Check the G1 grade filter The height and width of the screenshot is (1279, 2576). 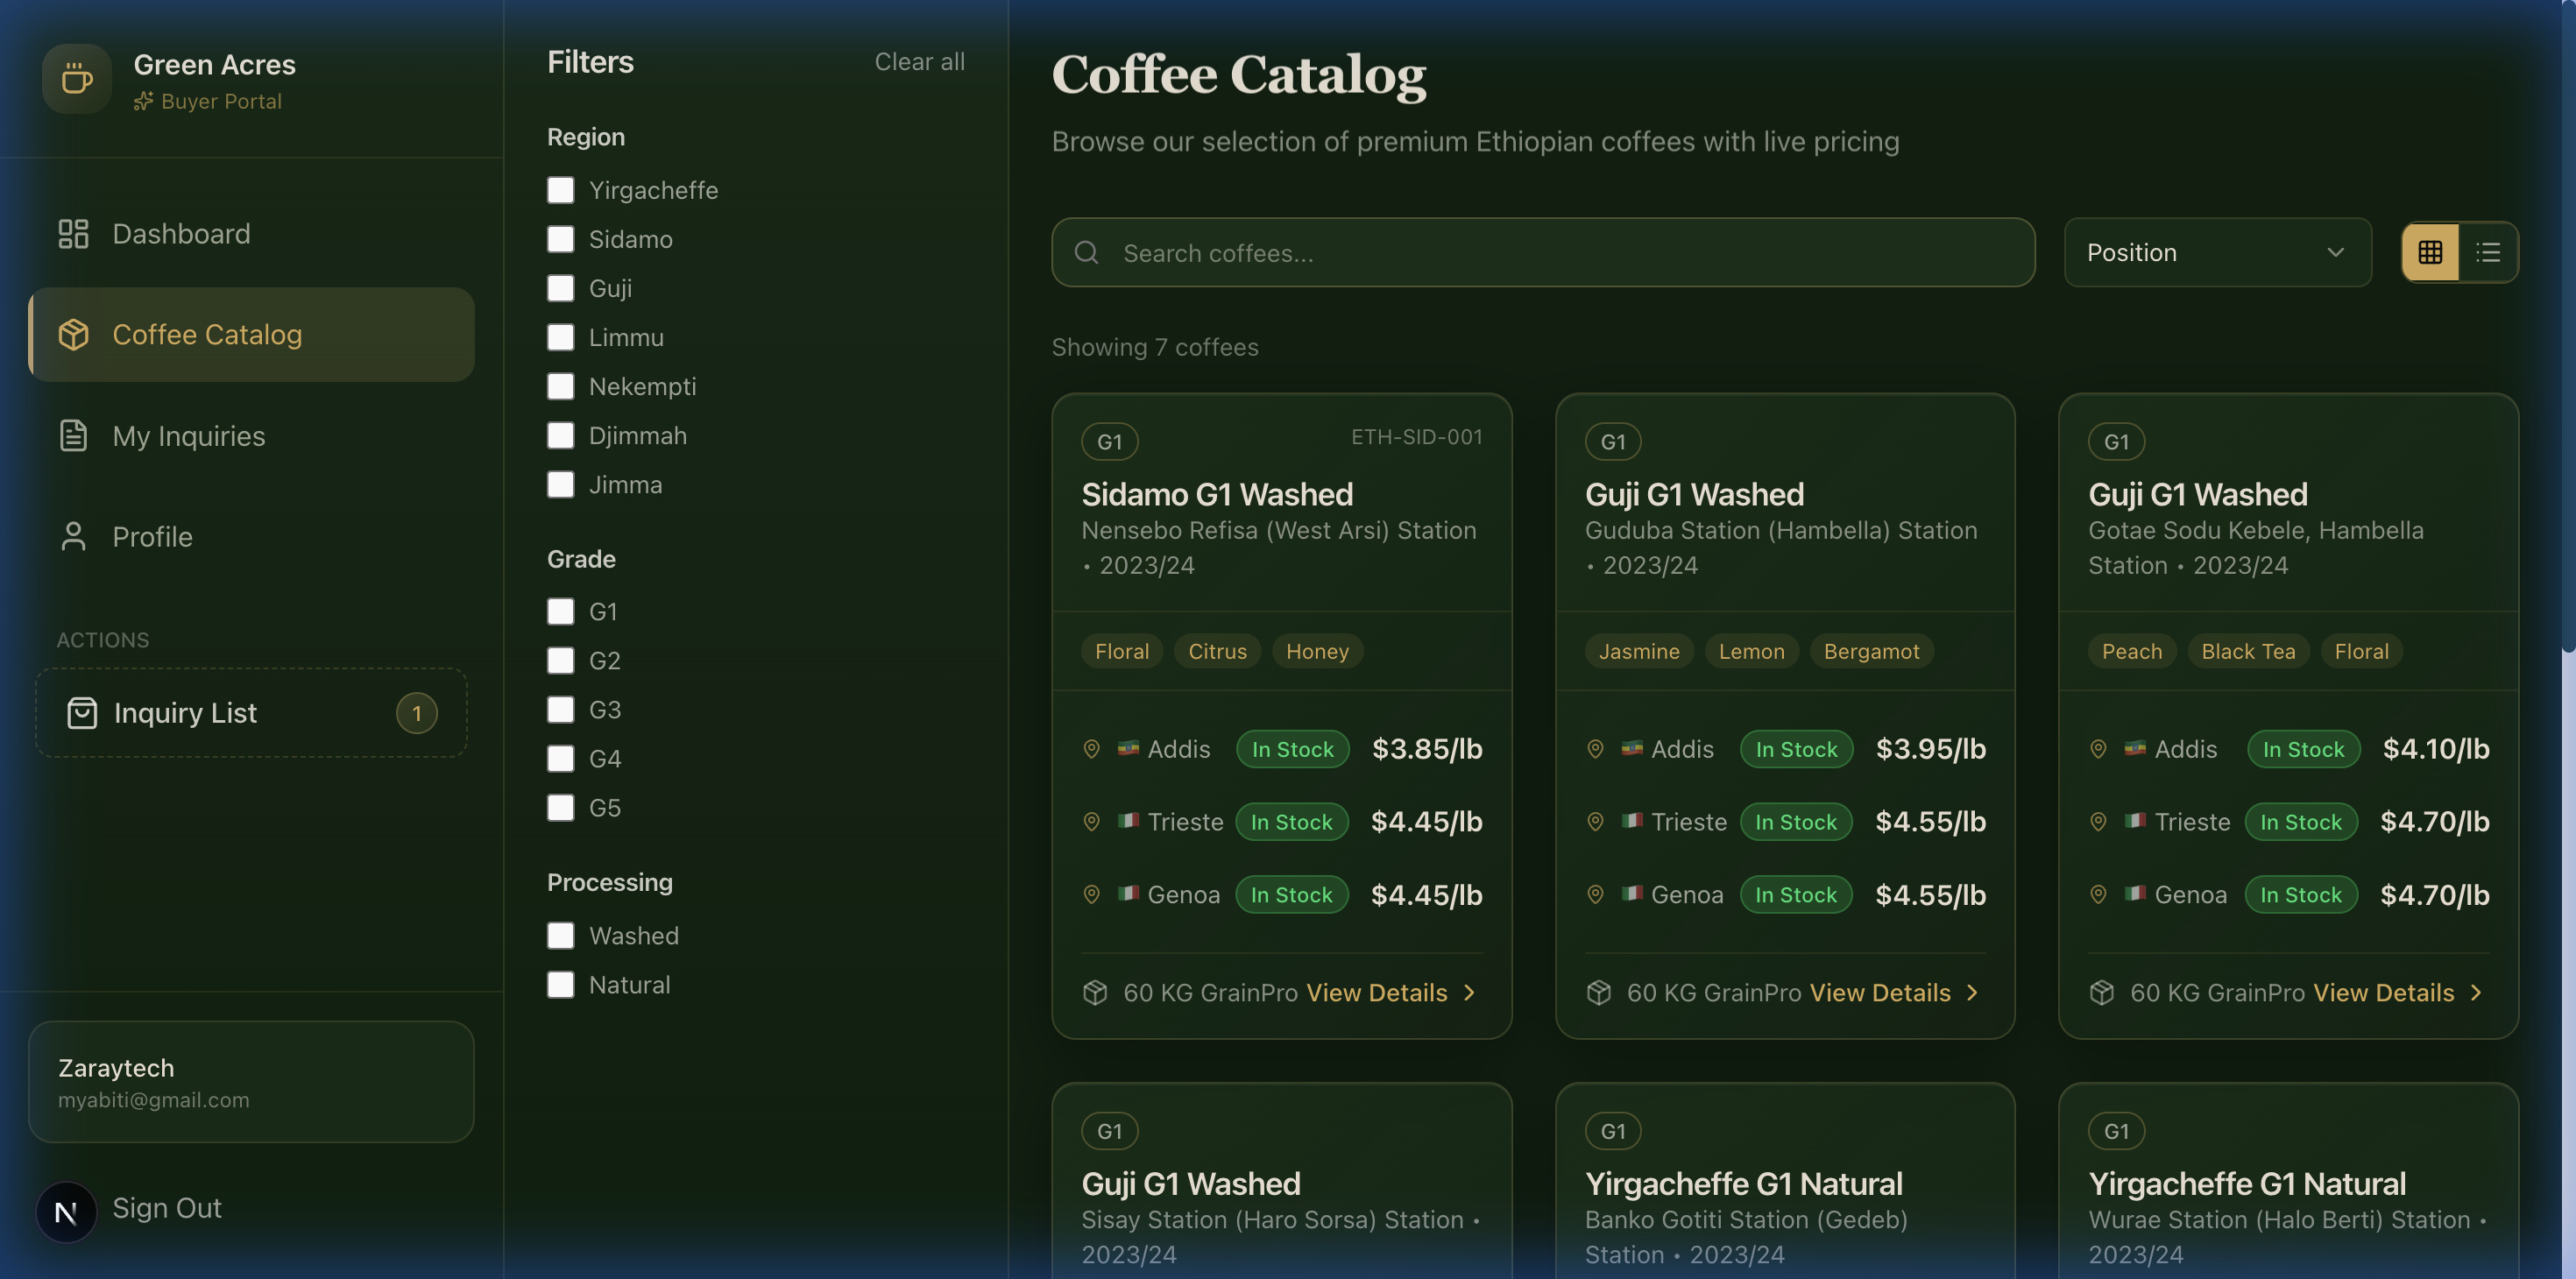[560, 611]
